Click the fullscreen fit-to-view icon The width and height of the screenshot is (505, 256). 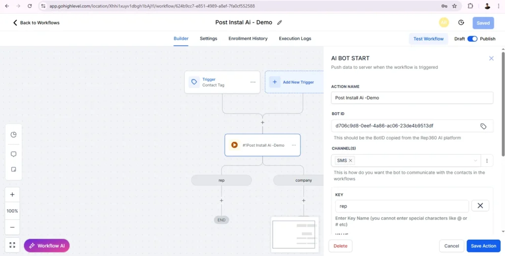click(12, 245)
